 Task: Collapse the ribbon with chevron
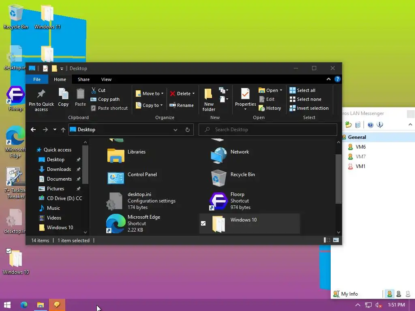[x=328, y=79]
